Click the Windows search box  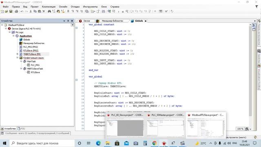pos(42,143)
